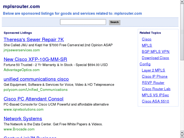Click 'Fortune 50 Trusted' description text
The image size is (184, 138).
coord(56,65)
